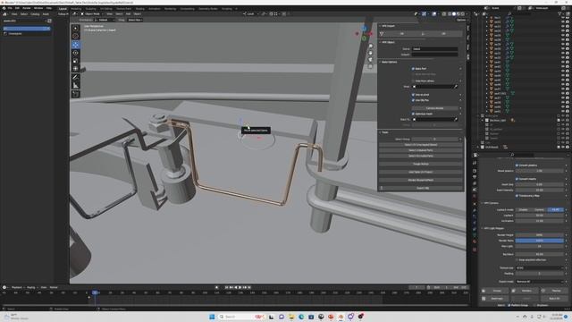This screenshot has height=322, width=572.
Task: Open the Orientation Default dropdown
Action: (104, 20)
